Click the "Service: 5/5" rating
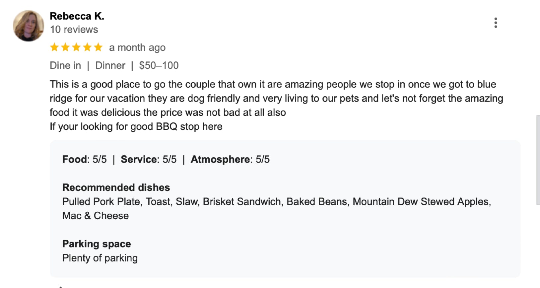Screen dimensions: 540x288 [149, 159]
